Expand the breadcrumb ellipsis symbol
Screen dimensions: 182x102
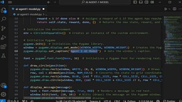tap(46, 14)
